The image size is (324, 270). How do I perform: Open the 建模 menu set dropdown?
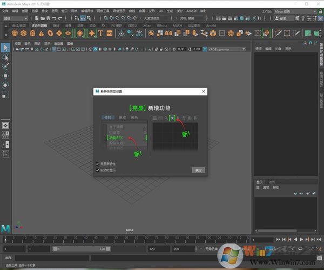pyautogui.click(x=16, y=18)
